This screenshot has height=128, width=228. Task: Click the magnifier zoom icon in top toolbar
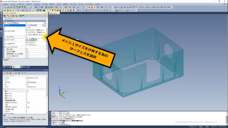[x=110, y=7]
